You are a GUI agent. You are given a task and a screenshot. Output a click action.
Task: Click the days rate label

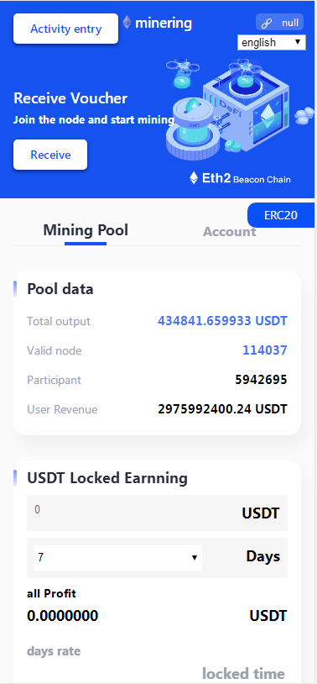tap(54, 651)
